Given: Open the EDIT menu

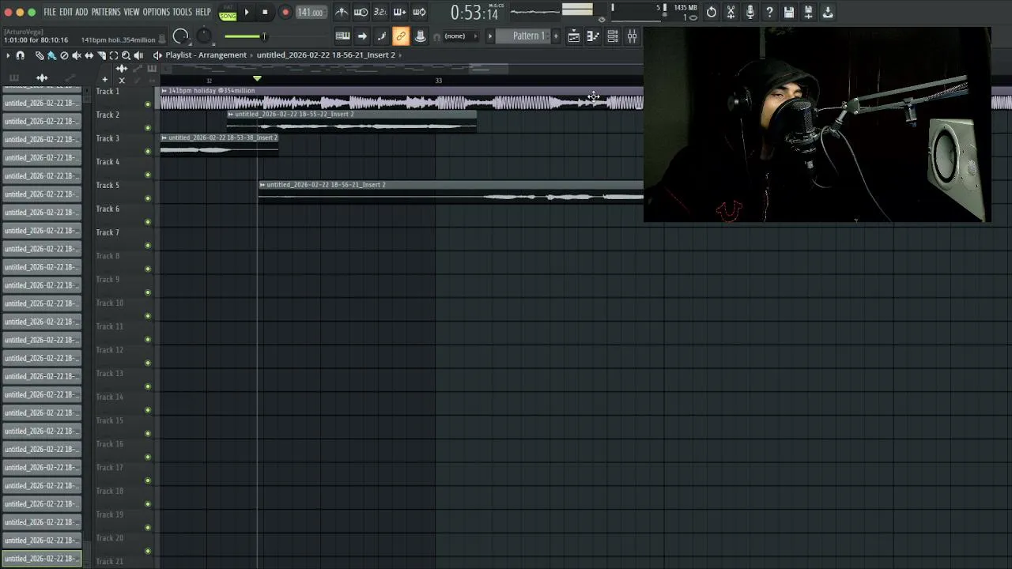Looking at the screenshot, I should (x=66, y=12).
